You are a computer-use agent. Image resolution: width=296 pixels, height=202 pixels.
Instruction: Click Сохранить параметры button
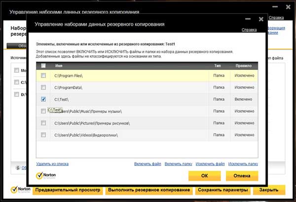223,190
